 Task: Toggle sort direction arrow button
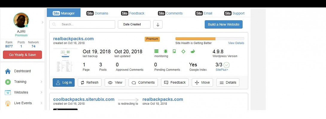tap(158, 24)
